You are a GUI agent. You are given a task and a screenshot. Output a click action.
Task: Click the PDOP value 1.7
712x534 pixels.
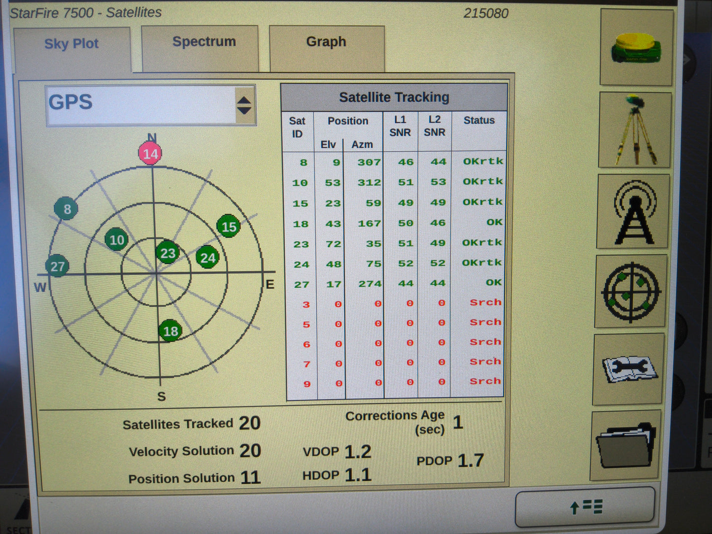point(471,461)
